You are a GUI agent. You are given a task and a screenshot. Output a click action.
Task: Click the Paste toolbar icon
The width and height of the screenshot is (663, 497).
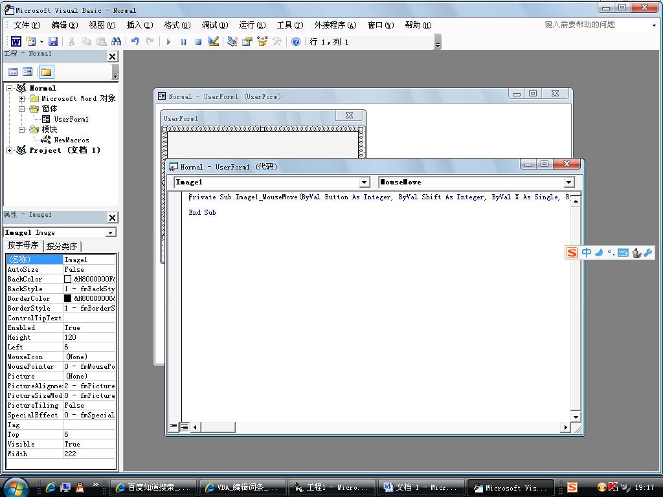[101, 41]
